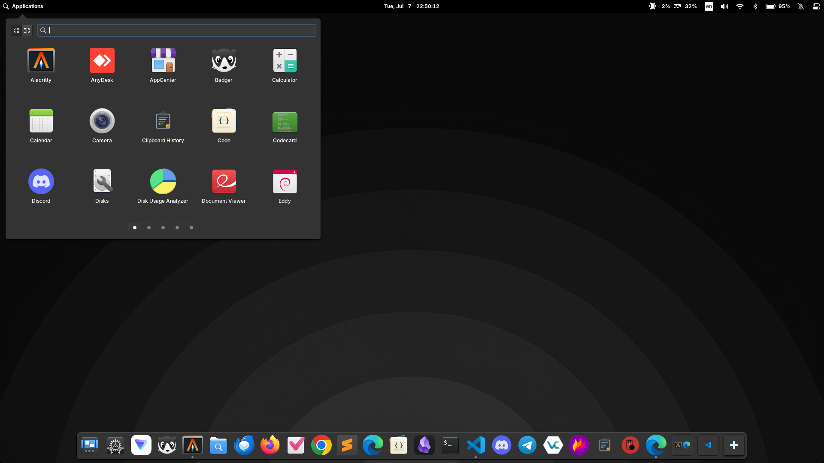
Task: Open Thunderbird mail from the dock
Action: tap(244, 445)
